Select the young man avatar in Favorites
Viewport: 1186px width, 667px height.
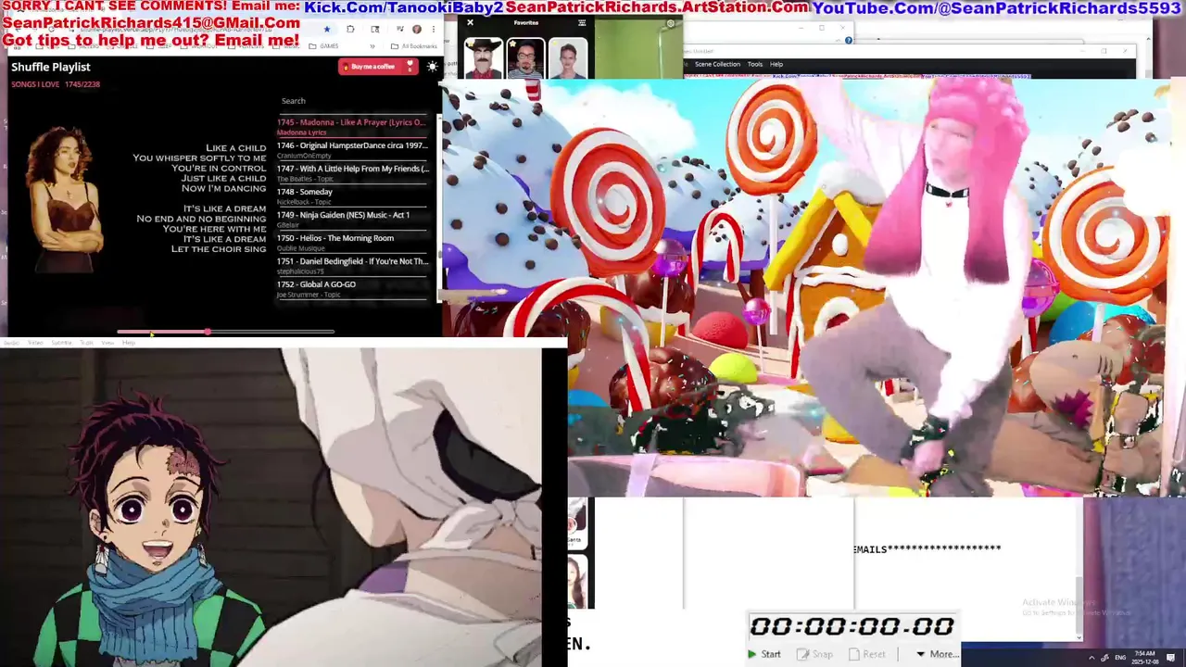click(568, 59)
